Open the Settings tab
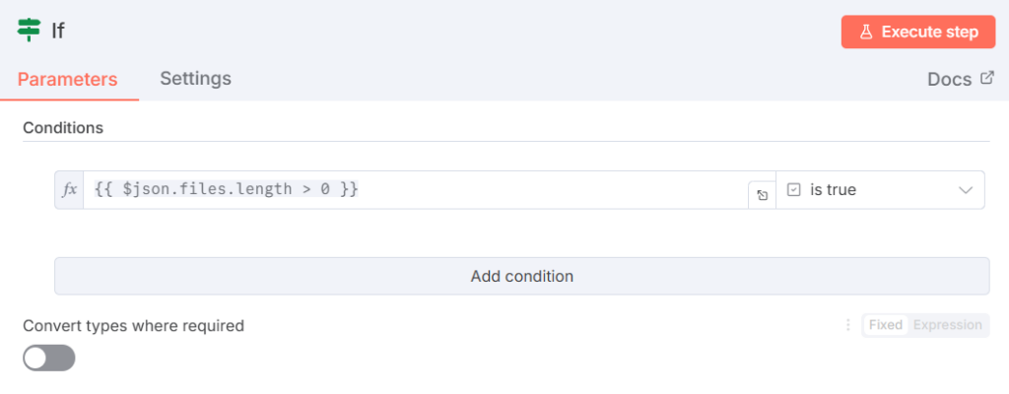Screen dimensions: 1009x394 click(x=195, y=78)
